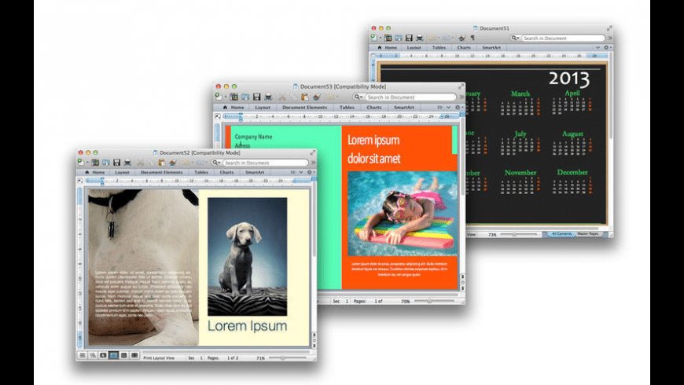
Task: Open template gallery icon in Document52 toolbar
Action: coord(95,162)
